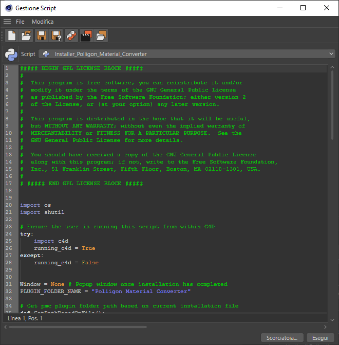The image size is (339, 345).
Task: Click the PLUGIN_FOLDER_NAME assignment line
Action: coord(105,292)
